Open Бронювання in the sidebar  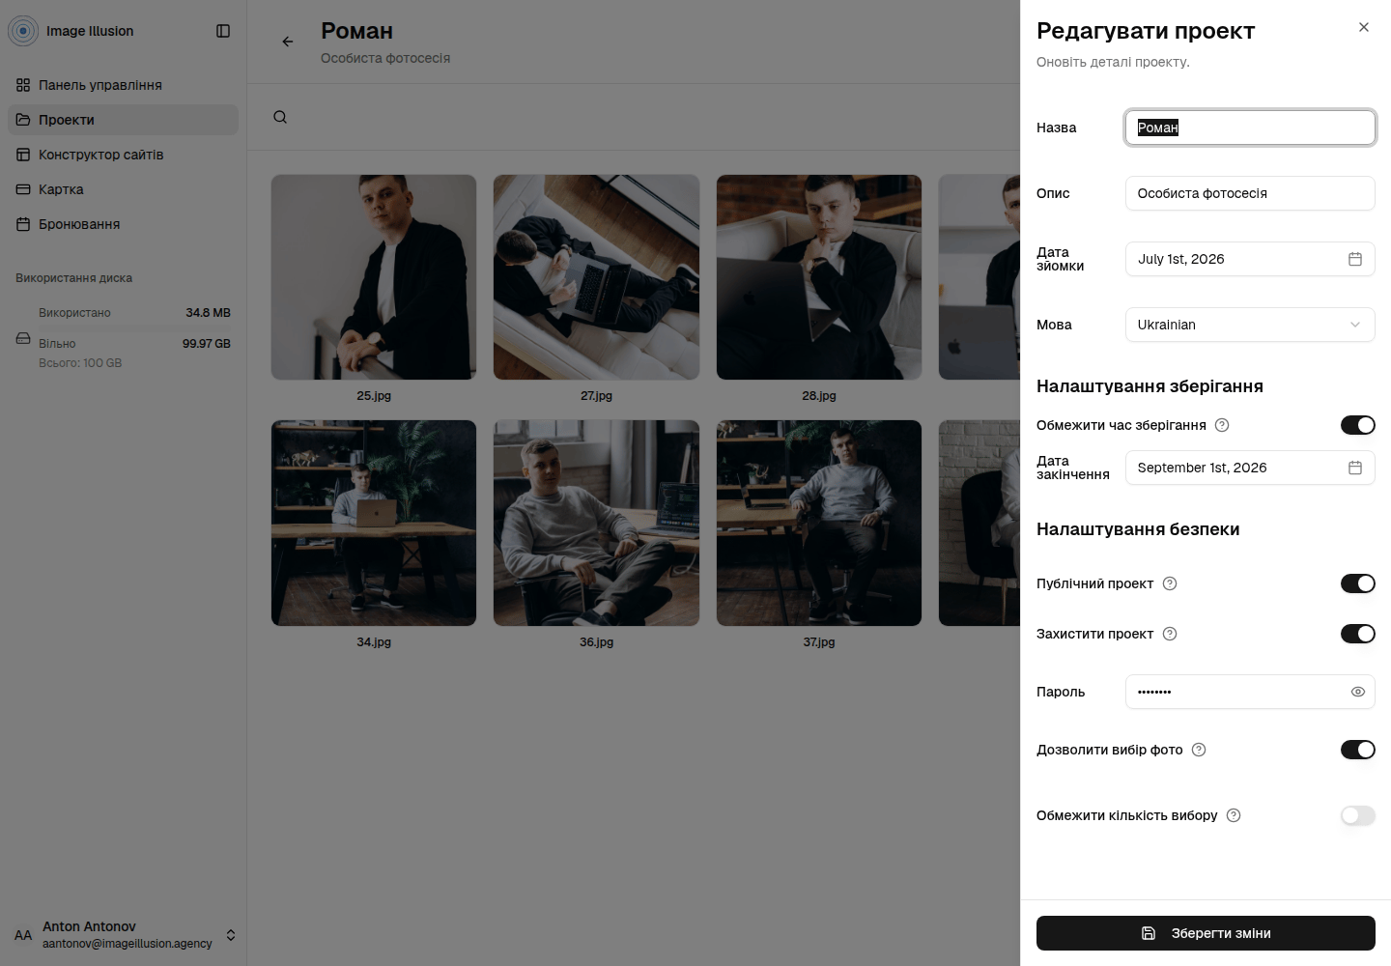pyautogui.click(x=123, y=224)
